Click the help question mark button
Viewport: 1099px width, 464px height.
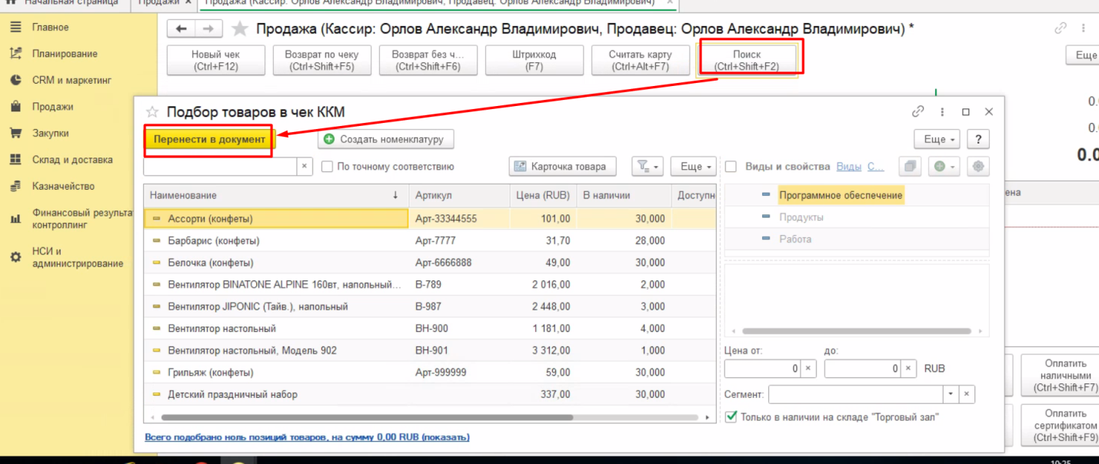click(977, 140)
